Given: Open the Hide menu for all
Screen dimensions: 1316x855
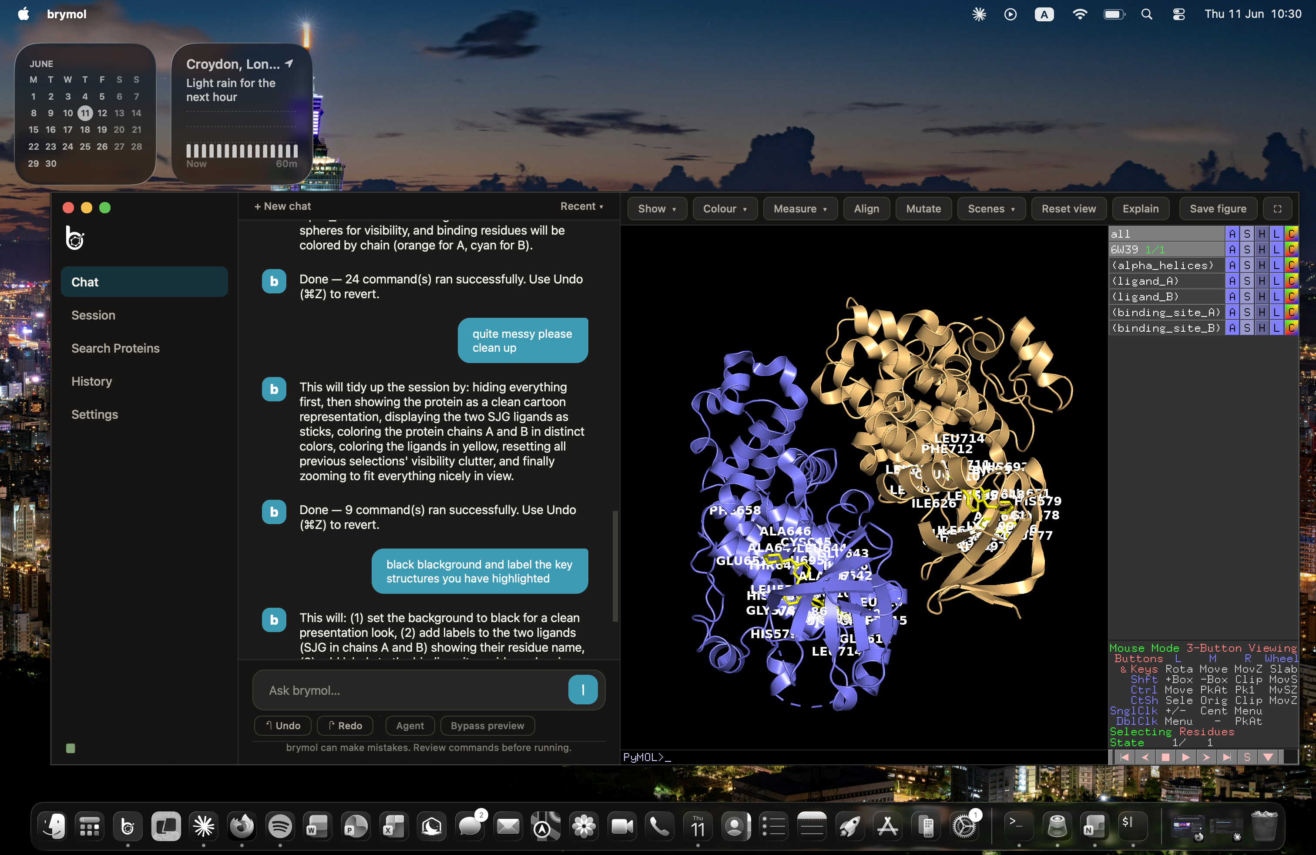Looking at the screenshot, I should pos(1262,233).
